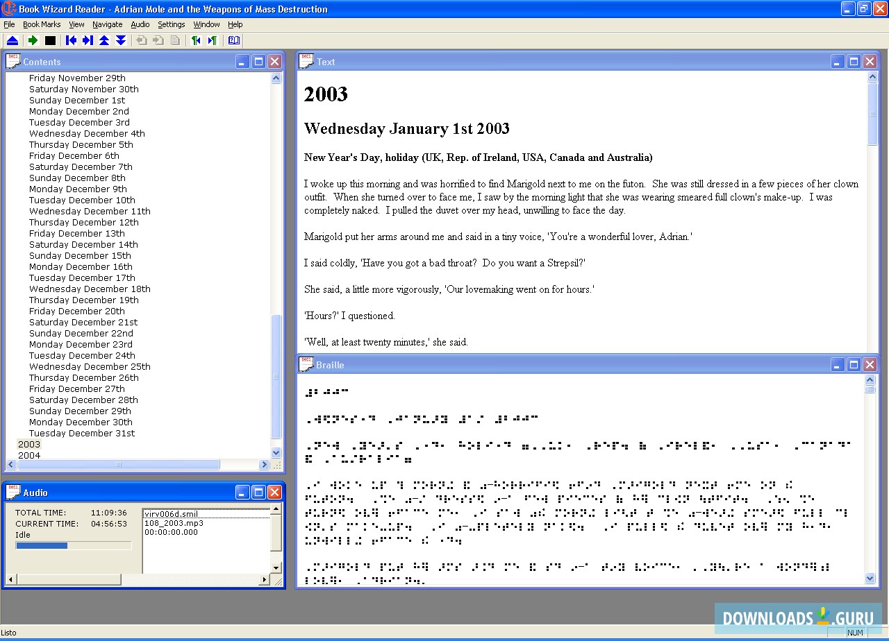Move up a level with the blue up-arrows icon

[x=103, y=40]
